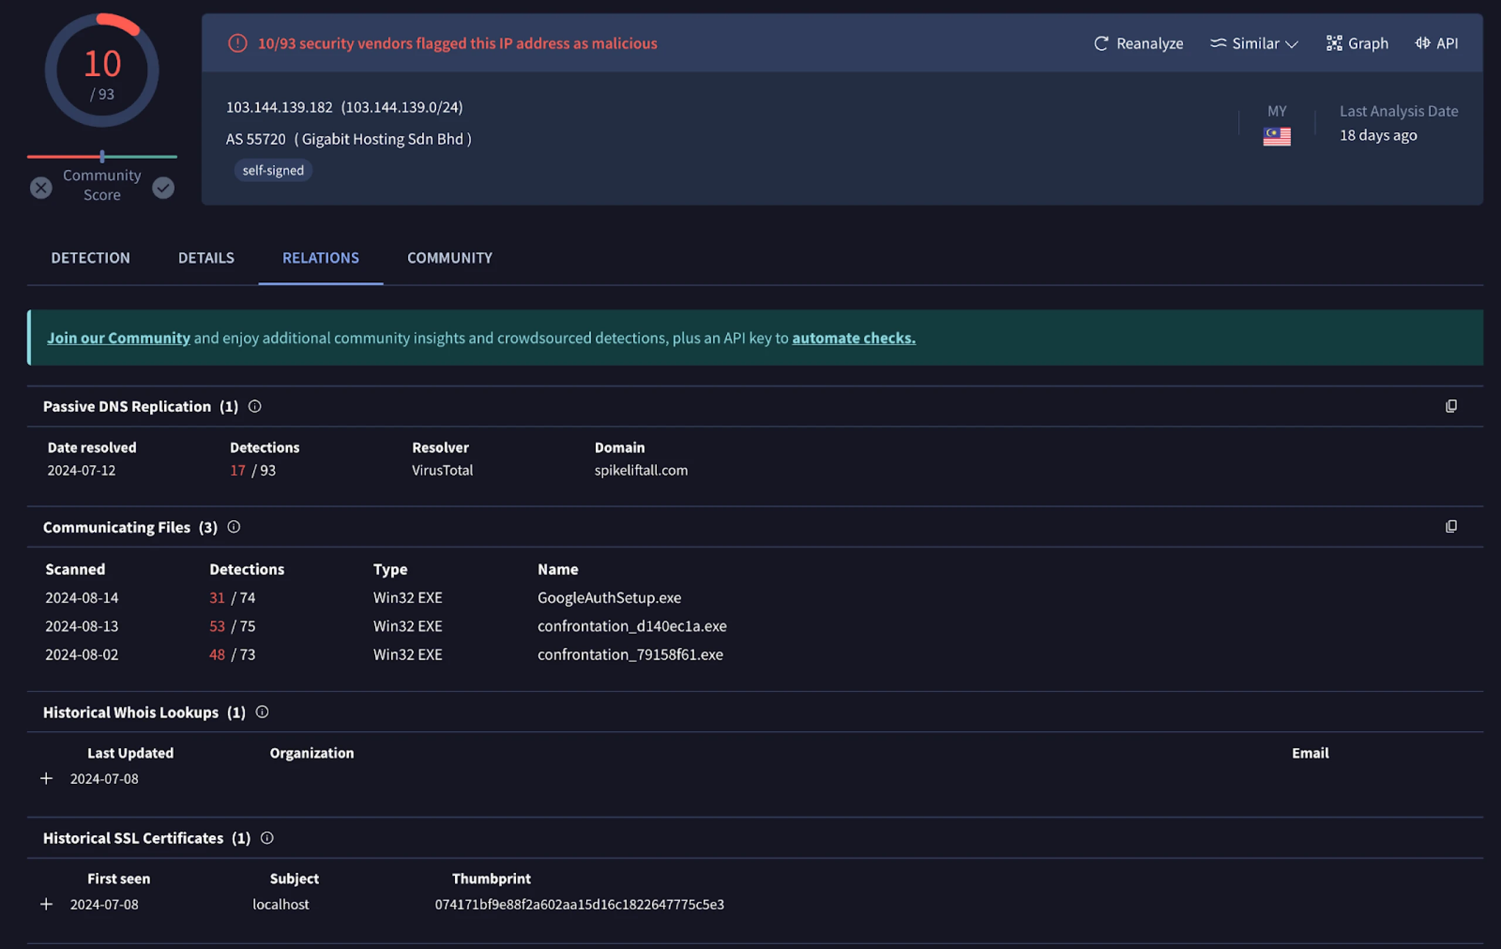Viewport: 1501px width, 949px height.
Task: Click the copy icon for Communicating Files
Action: tap(1452, 526)
